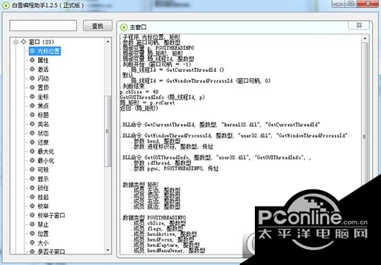This screenshot has width=381, height=265.
Task: Maximize the 白雪编程助手 window
Action: (x=351, y=3)
